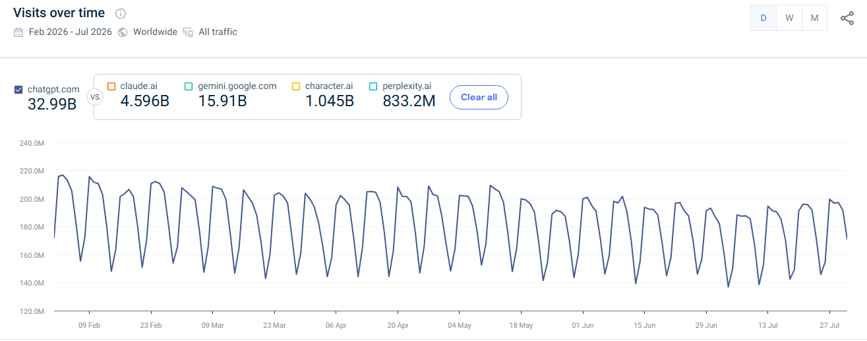Click the share icon
This screenshot has height=341, width=867.
(847, 18)
